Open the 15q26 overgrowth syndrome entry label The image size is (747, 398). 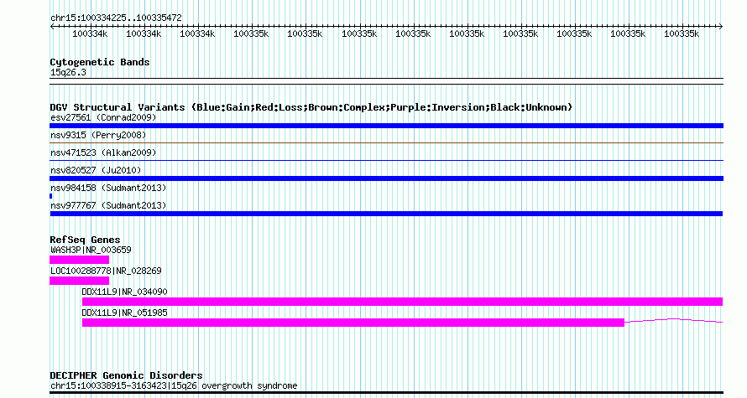point(174,385)
